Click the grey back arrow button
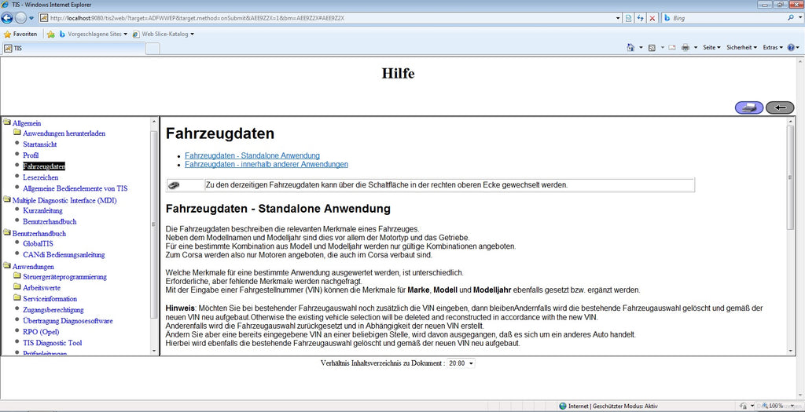 pos(780,108)
